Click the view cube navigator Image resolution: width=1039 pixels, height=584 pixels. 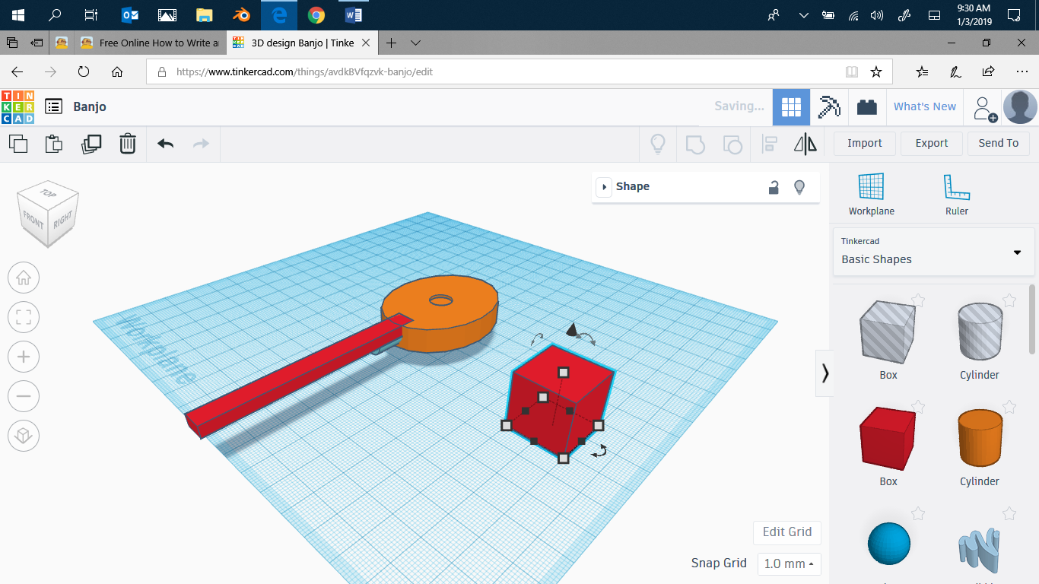pos(48,214)
